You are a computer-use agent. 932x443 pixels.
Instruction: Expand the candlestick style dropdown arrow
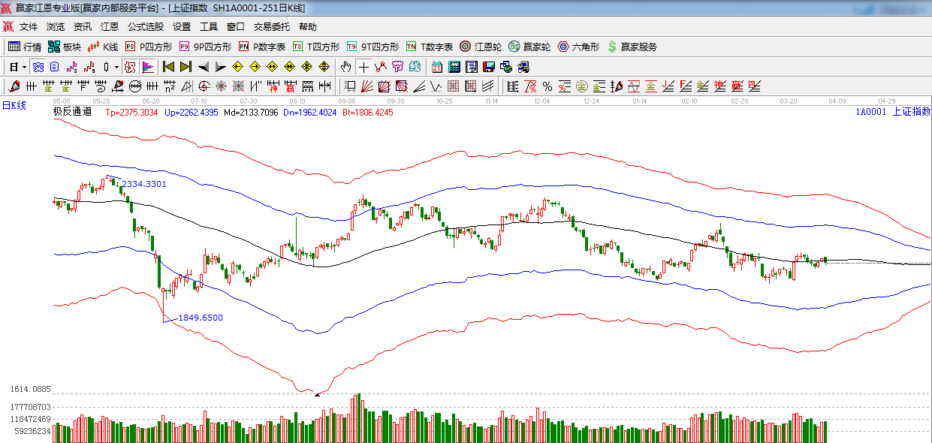[116, 67]
